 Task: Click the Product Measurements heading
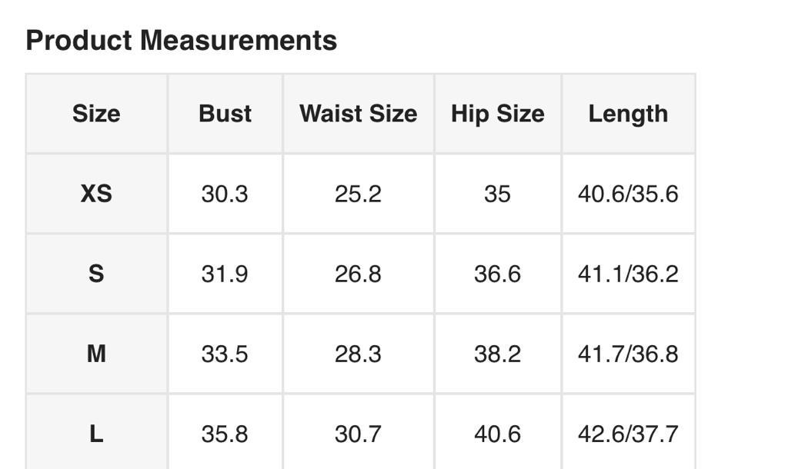(181, 40)
